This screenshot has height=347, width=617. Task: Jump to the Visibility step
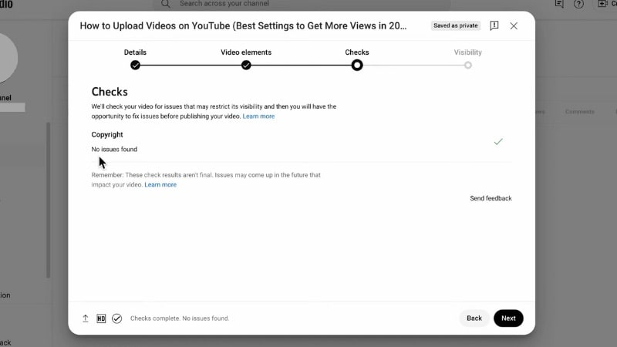point(468,52)
